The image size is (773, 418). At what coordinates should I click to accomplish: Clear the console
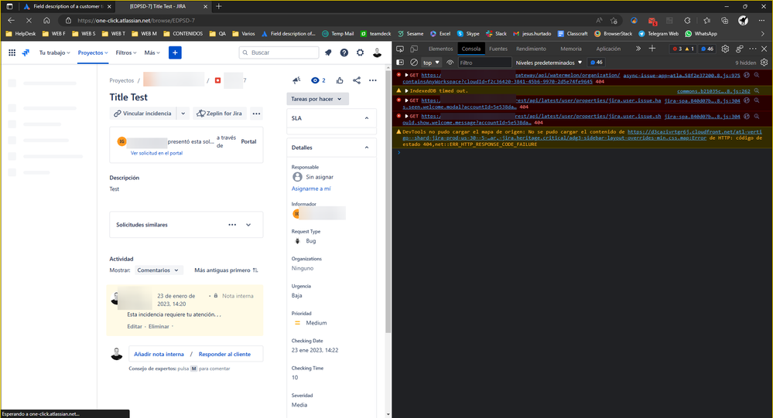(x=414, y=63)
